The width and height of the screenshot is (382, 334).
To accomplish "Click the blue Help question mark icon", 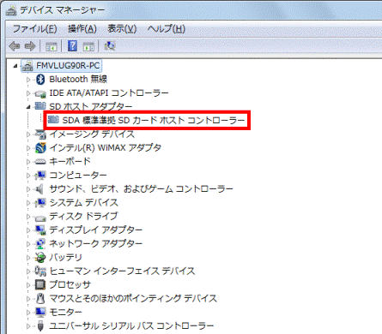I will tap(73, 45).
